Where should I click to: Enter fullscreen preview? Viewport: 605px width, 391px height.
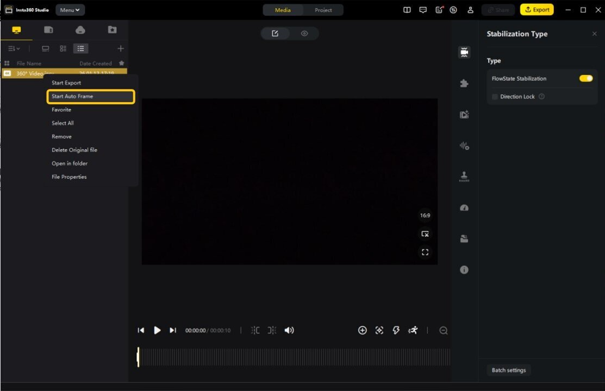(x=425, y=252)
